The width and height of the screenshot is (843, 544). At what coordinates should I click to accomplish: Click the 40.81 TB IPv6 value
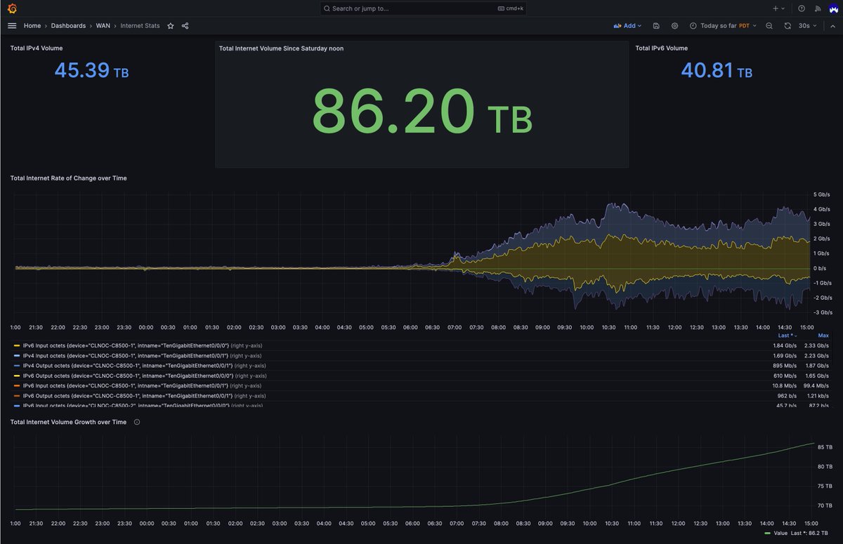click(717, 70)
